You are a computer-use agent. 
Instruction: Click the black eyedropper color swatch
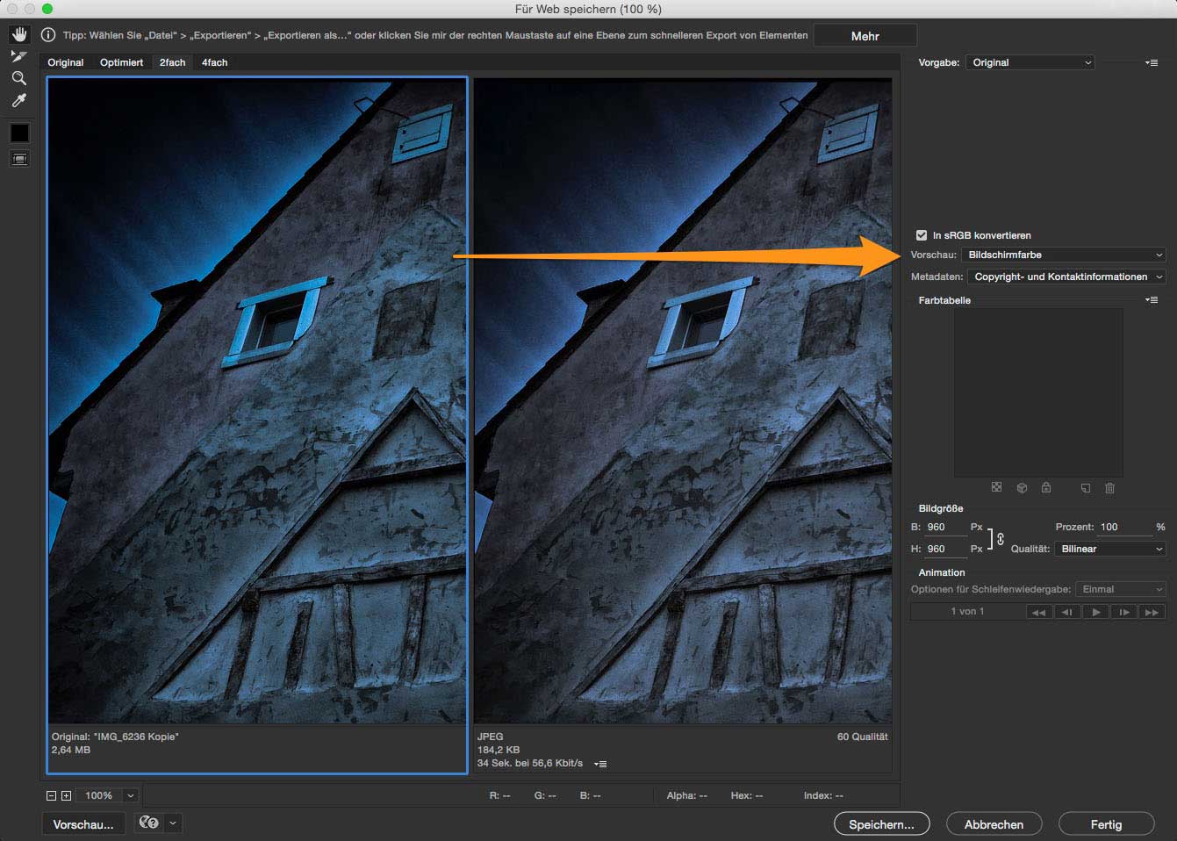(19, 133)
